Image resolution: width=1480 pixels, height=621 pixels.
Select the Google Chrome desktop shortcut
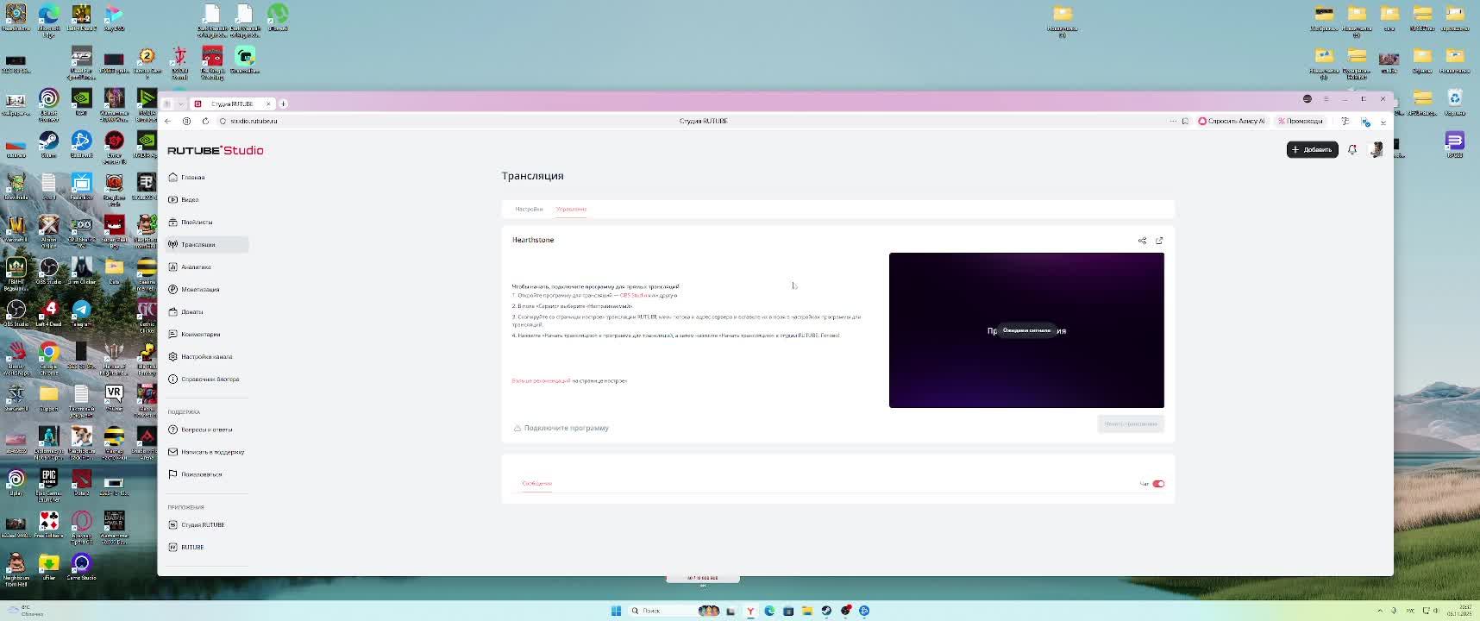[x=49, y=358]
